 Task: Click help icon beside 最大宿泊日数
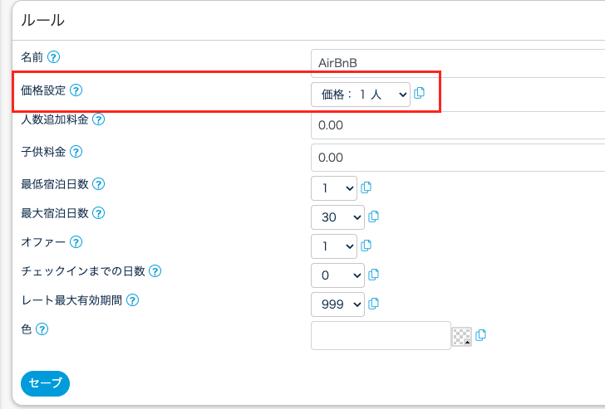coord(98,213)
